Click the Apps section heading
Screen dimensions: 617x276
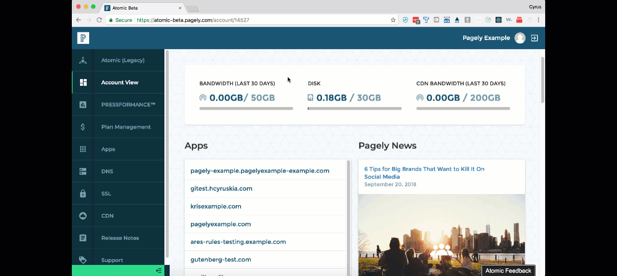click(196, 146)
